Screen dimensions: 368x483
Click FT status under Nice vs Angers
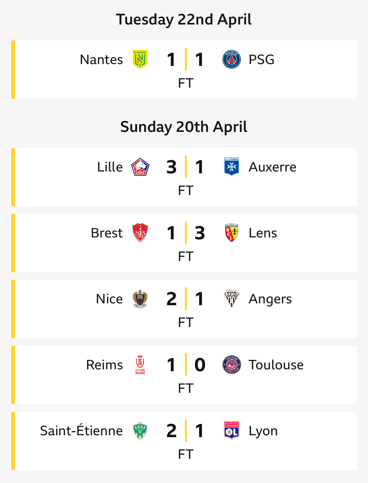[x=186, y=322]
